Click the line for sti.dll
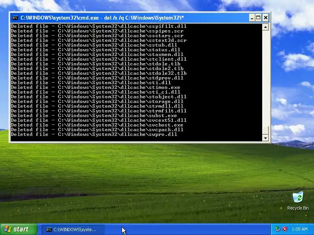The width and height of the screenshot is (314, 235). coord(91,83)
